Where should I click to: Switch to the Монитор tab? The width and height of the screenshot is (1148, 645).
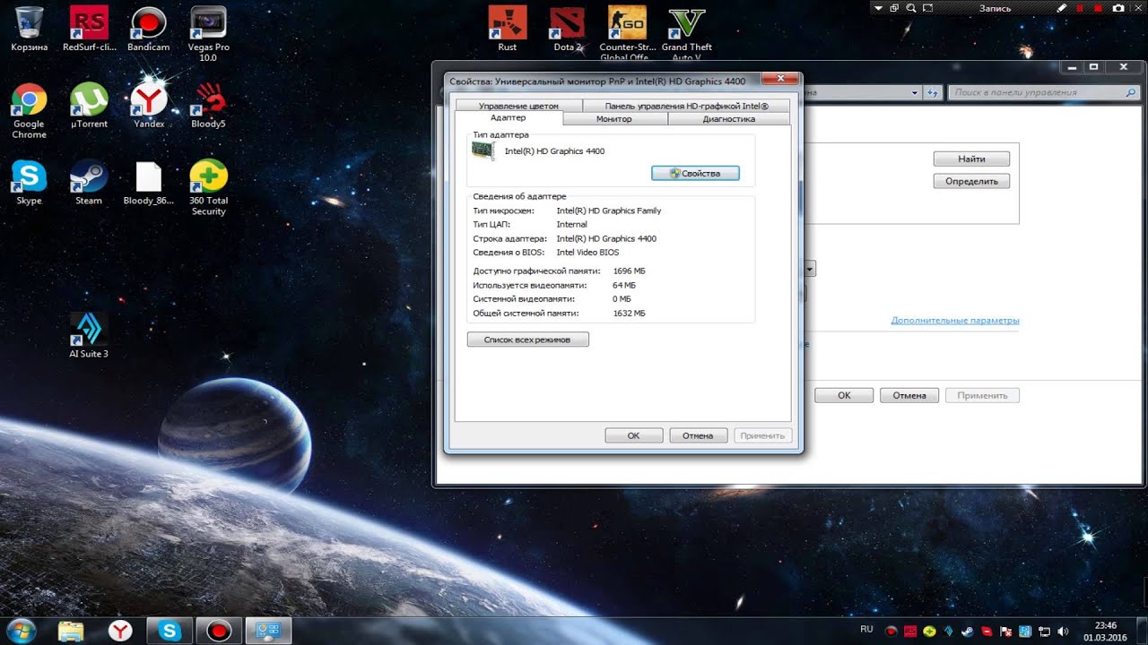point(614,119)
